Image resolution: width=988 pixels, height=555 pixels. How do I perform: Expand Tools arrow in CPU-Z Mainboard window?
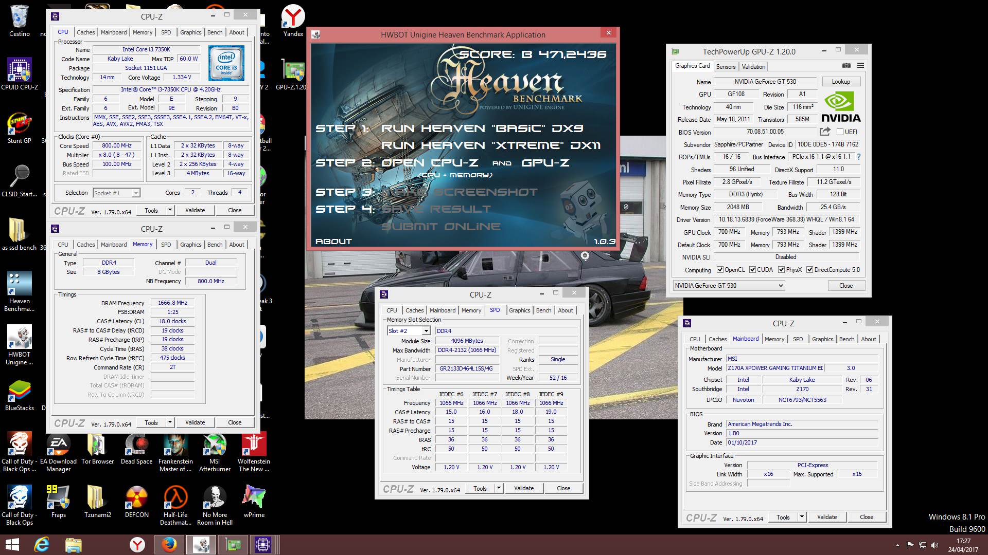[x=802, y=517]
